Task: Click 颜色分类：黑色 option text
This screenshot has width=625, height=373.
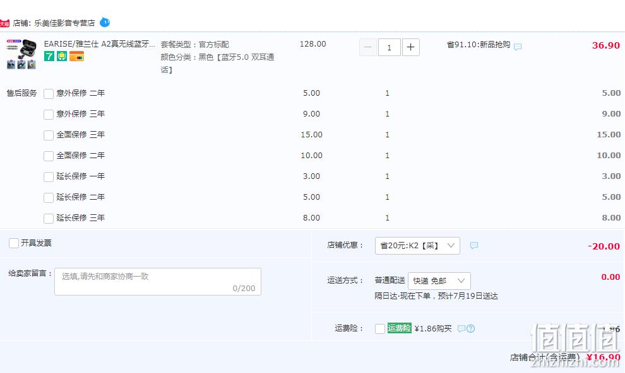Action: (217, 63)
